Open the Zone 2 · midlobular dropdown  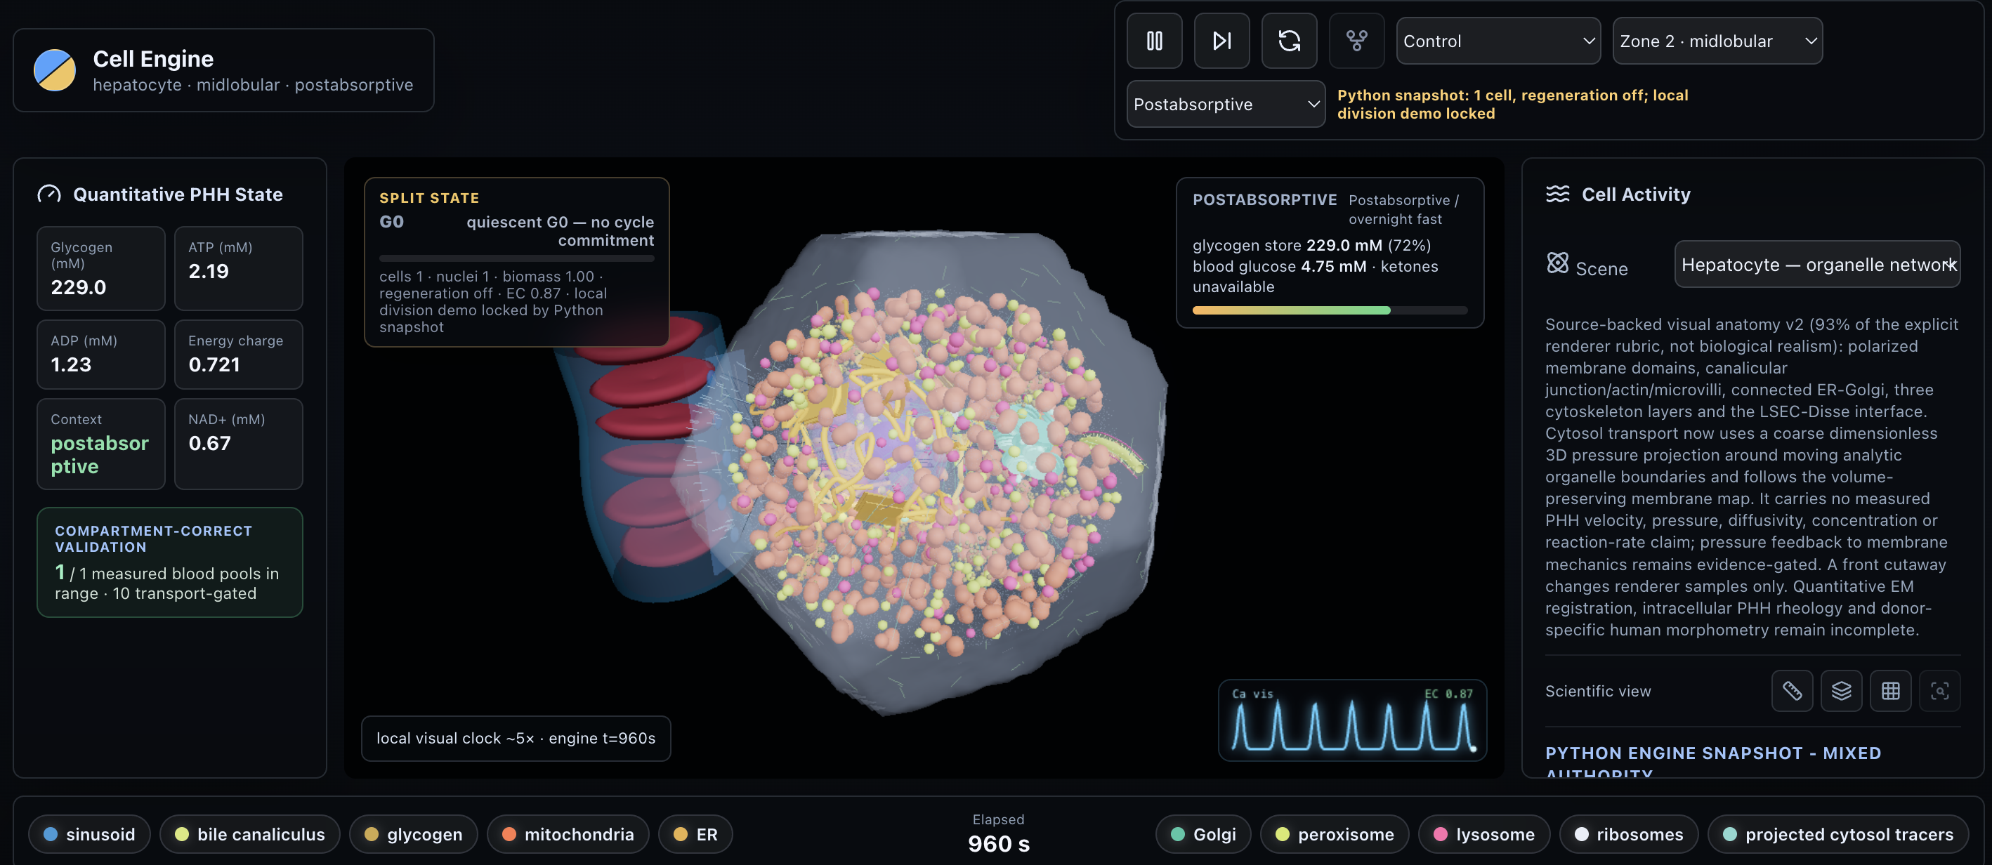tap(1717, 41)
